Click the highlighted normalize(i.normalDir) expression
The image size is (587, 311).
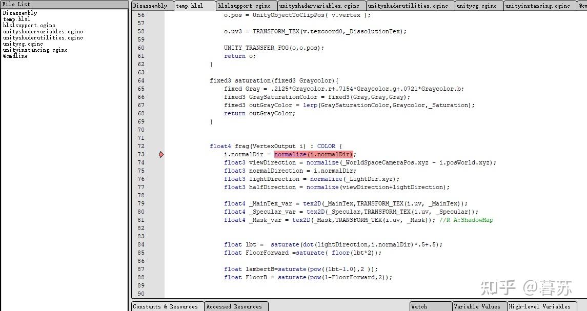pos(314,154)
